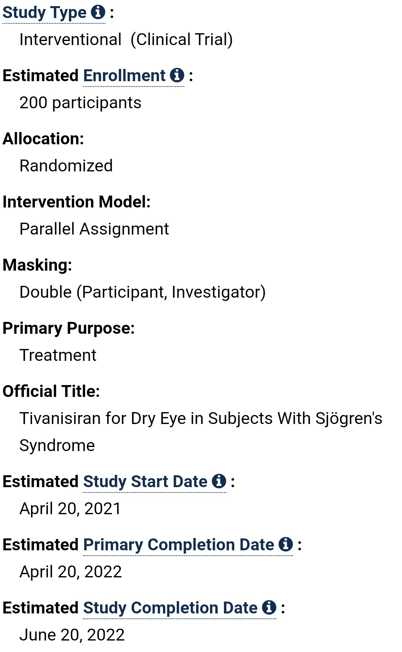Click the April 20, 2022 completion date

pos(71,572)
